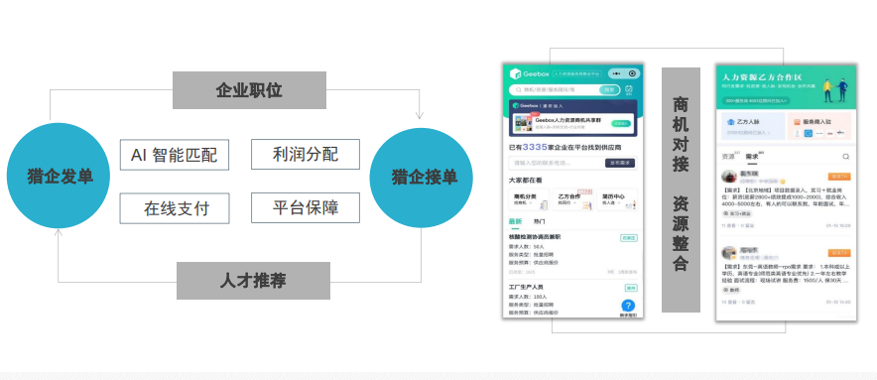Click the 实习+就业 tag
The image size is (877, 380).
736,214
